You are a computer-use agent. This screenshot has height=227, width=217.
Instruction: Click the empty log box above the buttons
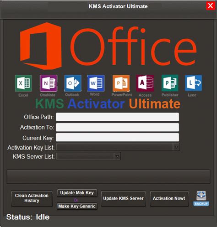pos(108,177)
